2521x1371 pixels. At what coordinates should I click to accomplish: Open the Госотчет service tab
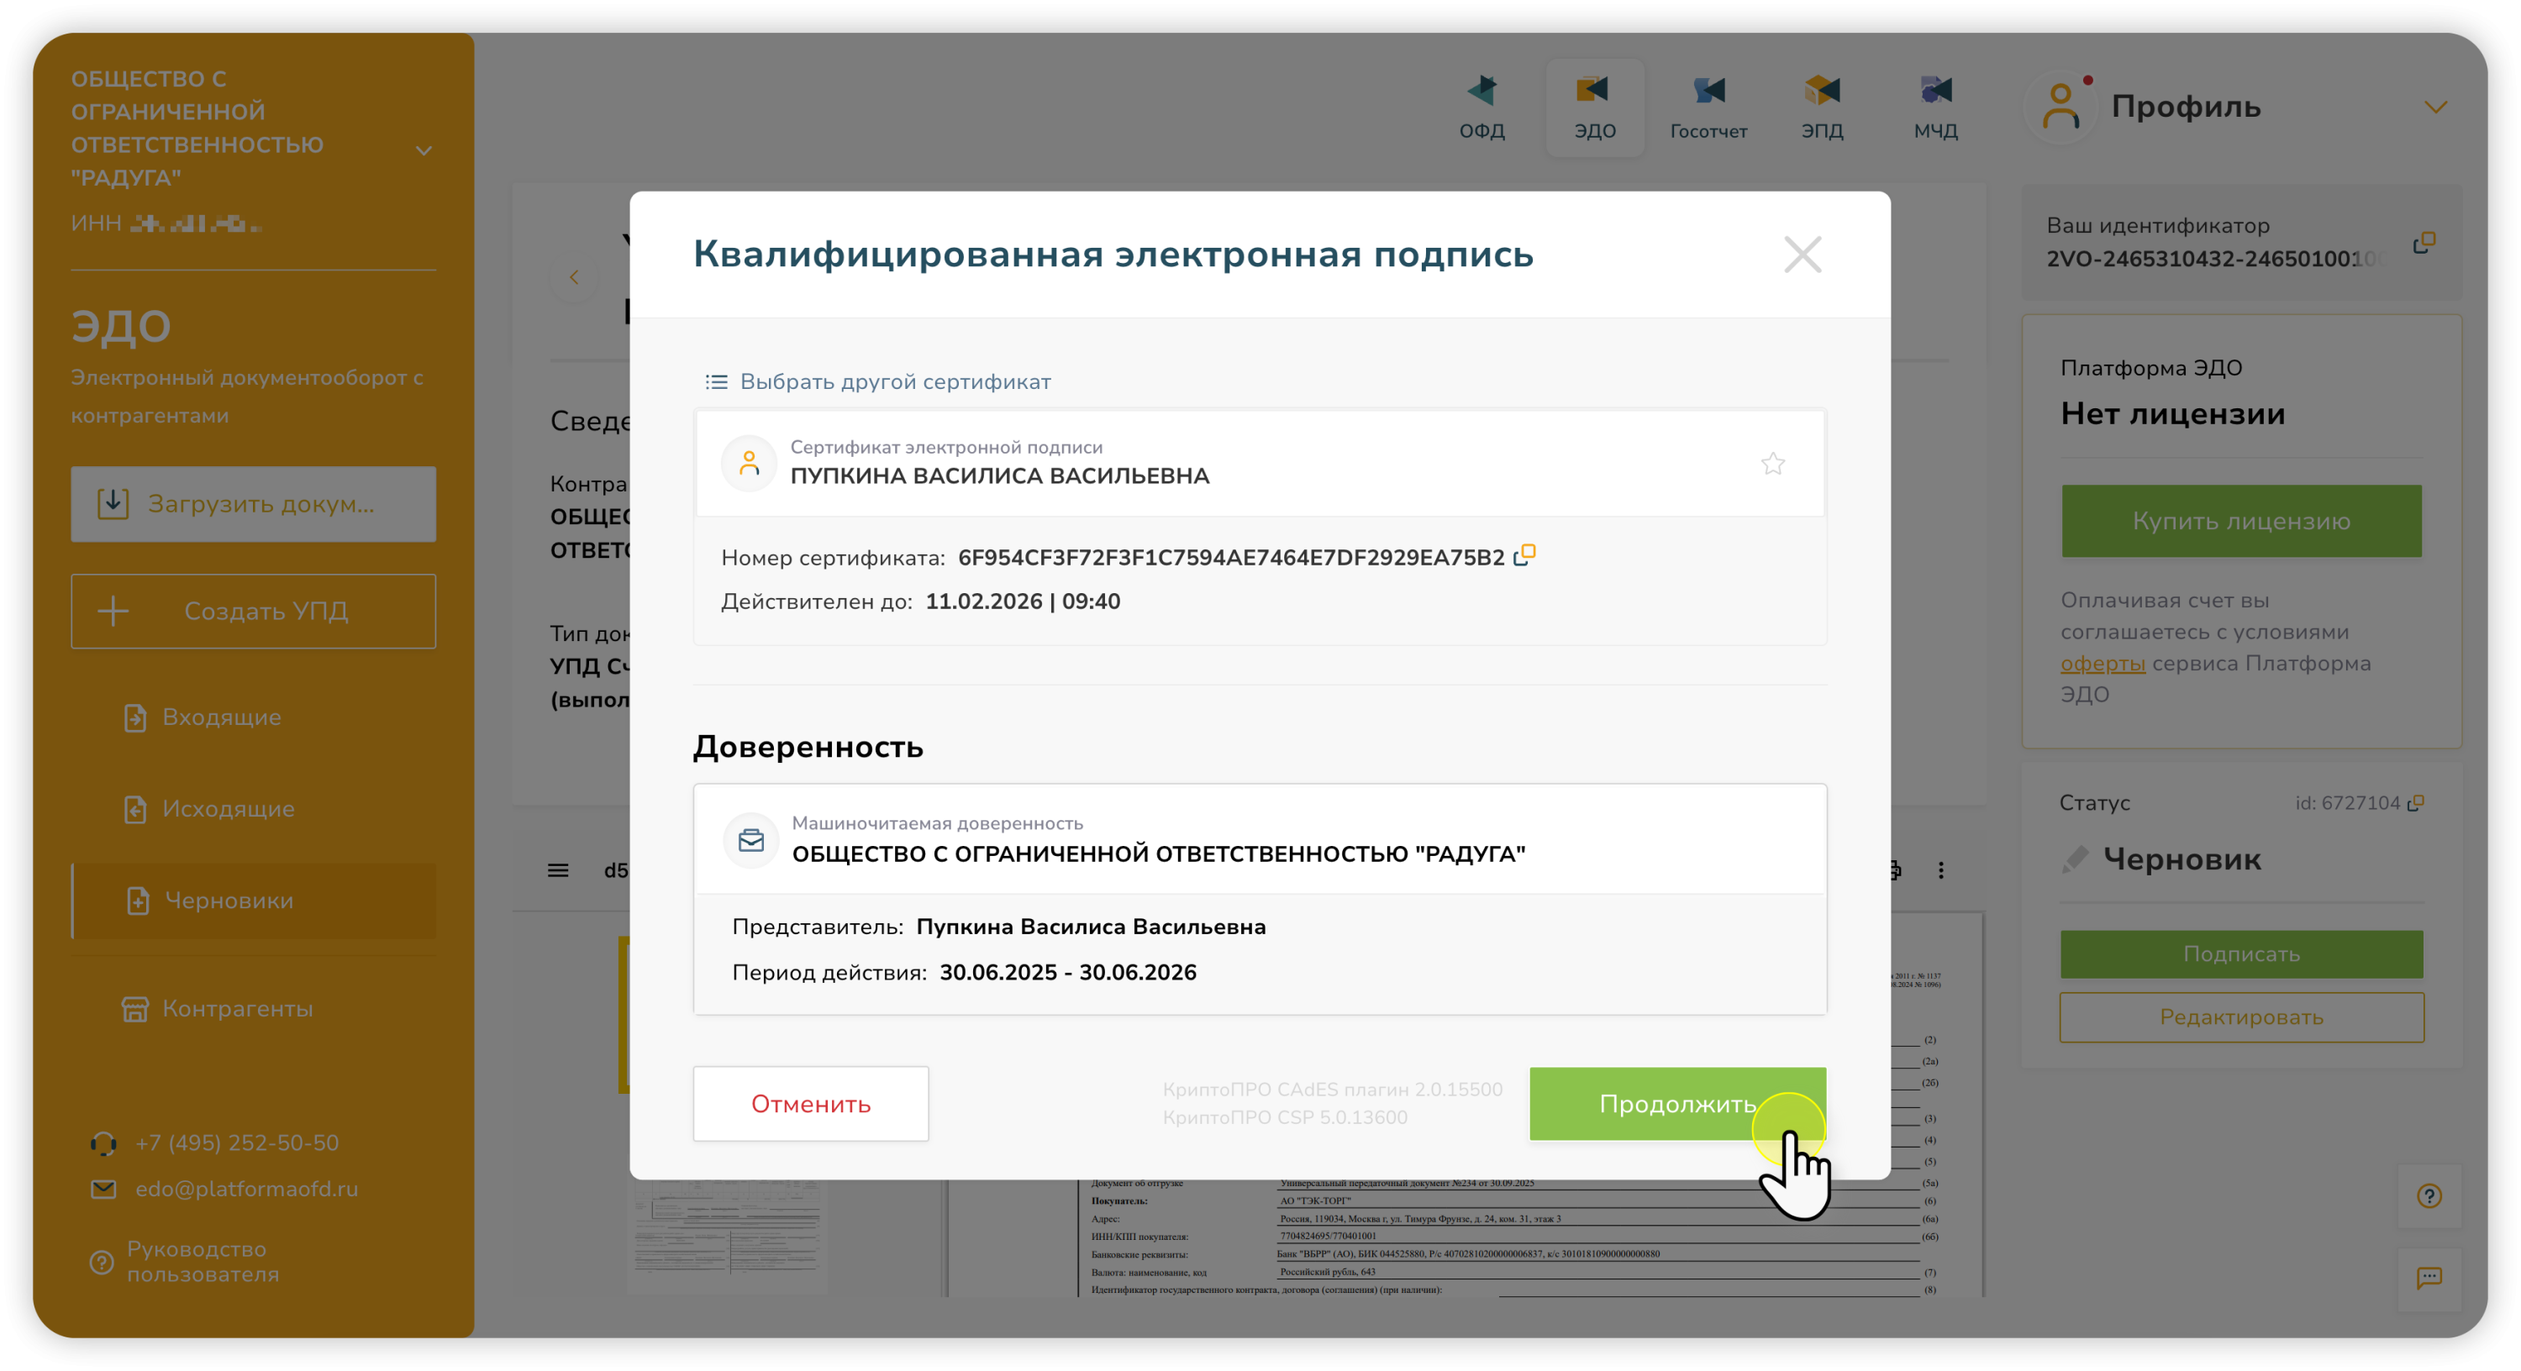[x=1708, y=106]
